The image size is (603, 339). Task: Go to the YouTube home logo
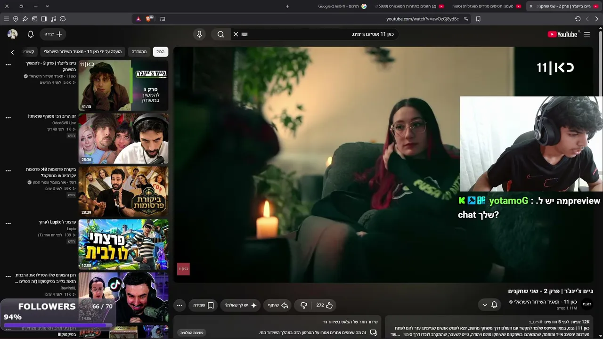click(562, 34)
